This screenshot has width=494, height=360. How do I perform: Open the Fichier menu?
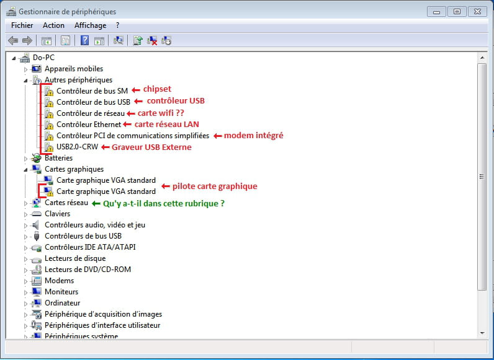click(22, 25)
